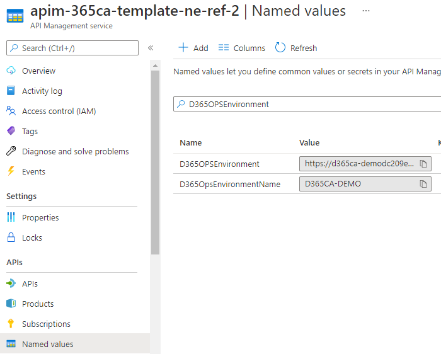441x354 pixels.
Task: Click the Add toolbar label
Action: pyautogui.click(x=201, y=49)
